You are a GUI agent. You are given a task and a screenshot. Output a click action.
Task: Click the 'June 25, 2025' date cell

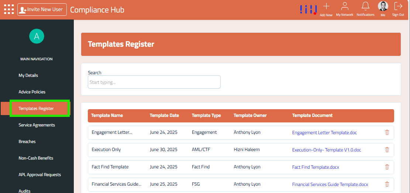[164, 184]
